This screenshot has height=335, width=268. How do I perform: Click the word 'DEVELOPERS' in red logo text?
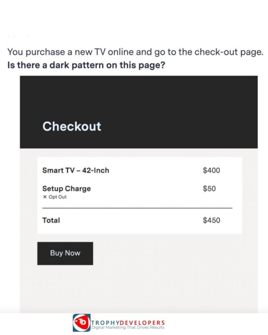(142, 322)
